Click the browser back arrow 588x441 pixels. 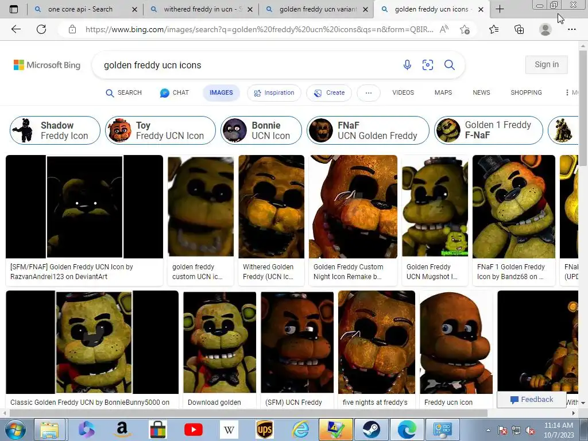pyautogui.click(x=16, y=29)
